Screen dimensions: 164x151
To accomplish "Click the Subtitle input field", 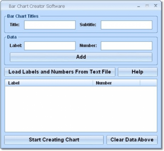I will [127, 25].
